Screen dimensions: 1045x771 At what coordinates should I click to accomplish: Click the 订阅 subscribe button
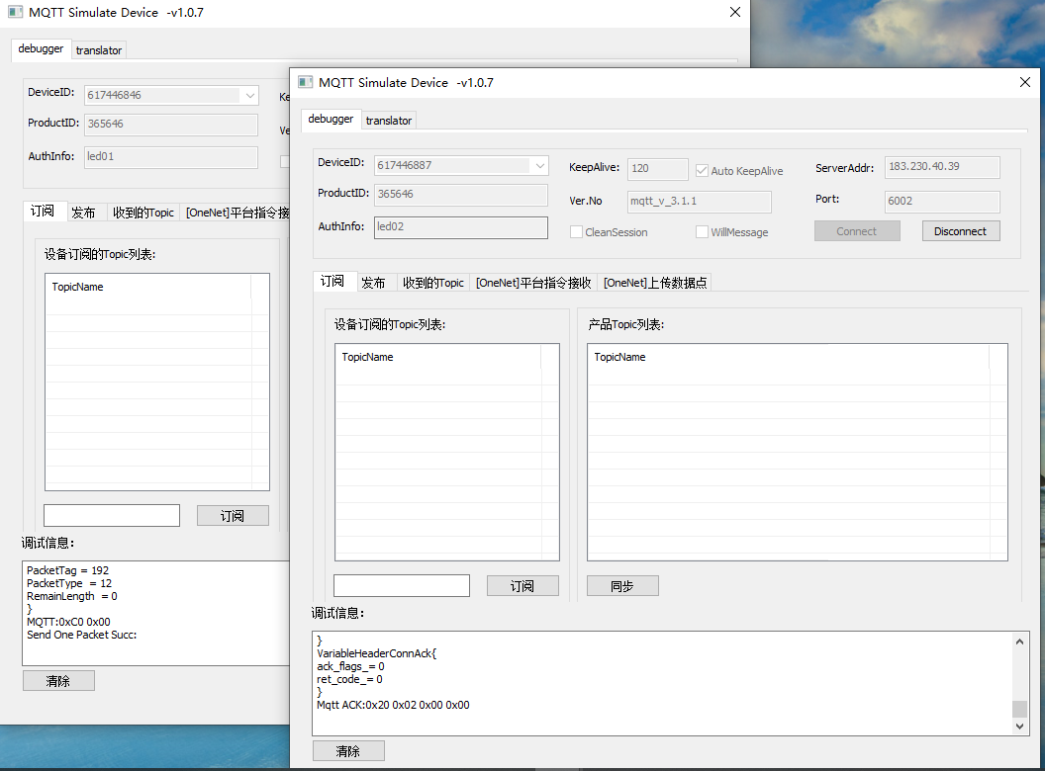tap(522, 585)
